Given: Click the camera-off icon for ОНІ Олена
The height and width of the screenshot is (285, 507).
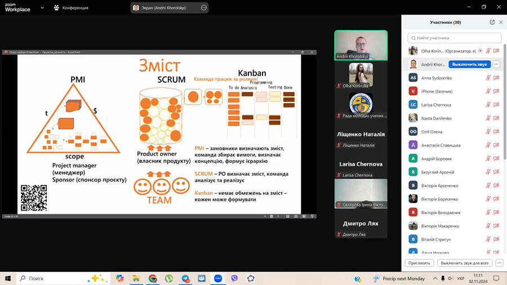Looking at the screenshot, I should click(x=496, y=131).
